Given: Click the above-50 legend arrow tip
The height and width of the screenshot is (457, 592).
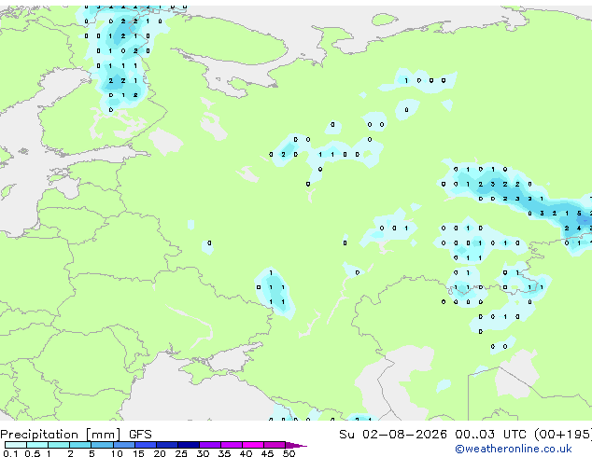Looking at the screenshot, I should click(296, 445).
